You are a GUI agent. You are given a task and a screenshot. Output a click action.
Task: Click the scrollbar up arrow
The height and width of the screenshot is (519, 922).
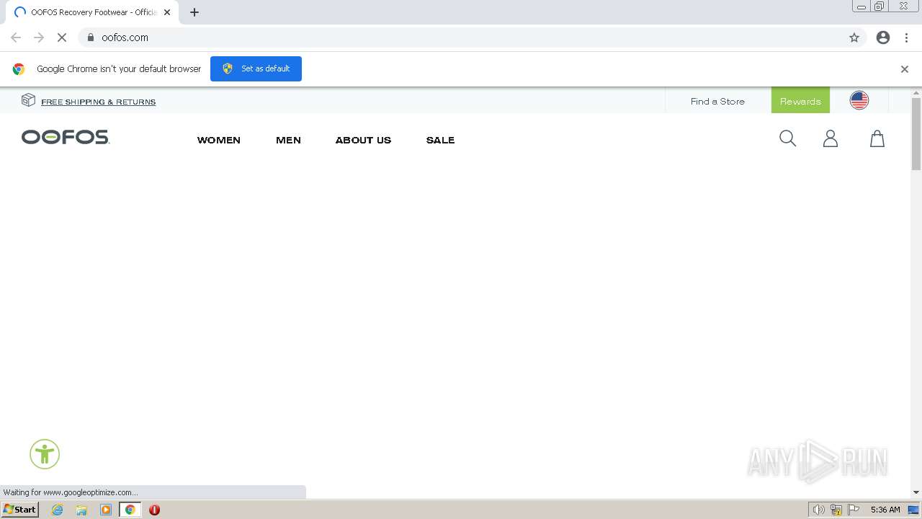916,92
